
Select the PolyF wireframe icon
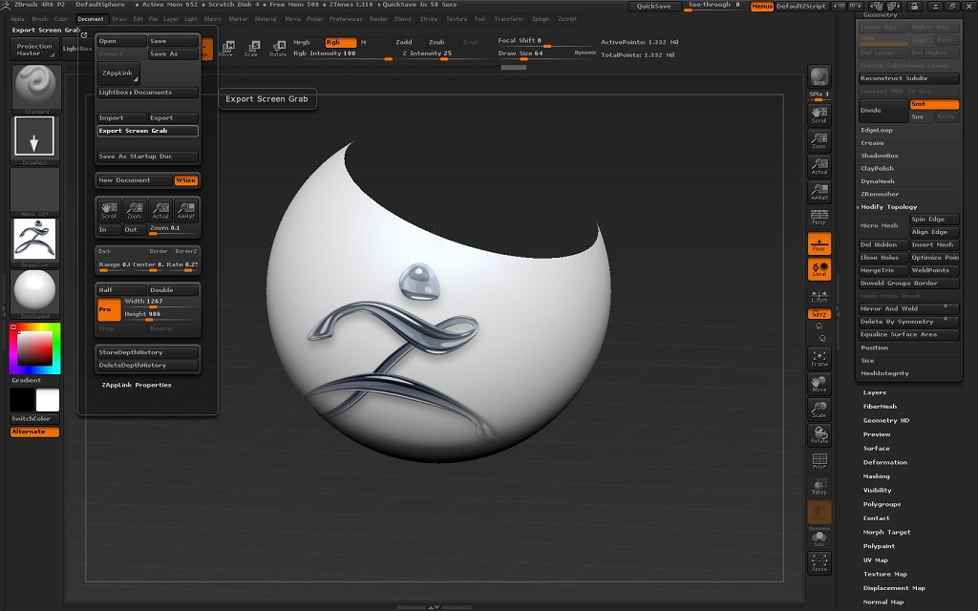pos(819,461)
